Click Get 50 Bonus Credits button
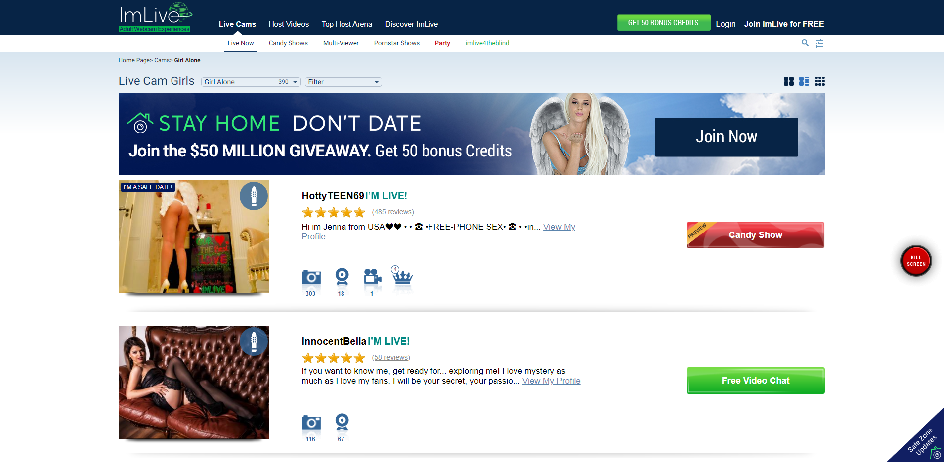944x465 pixels. 664,23
